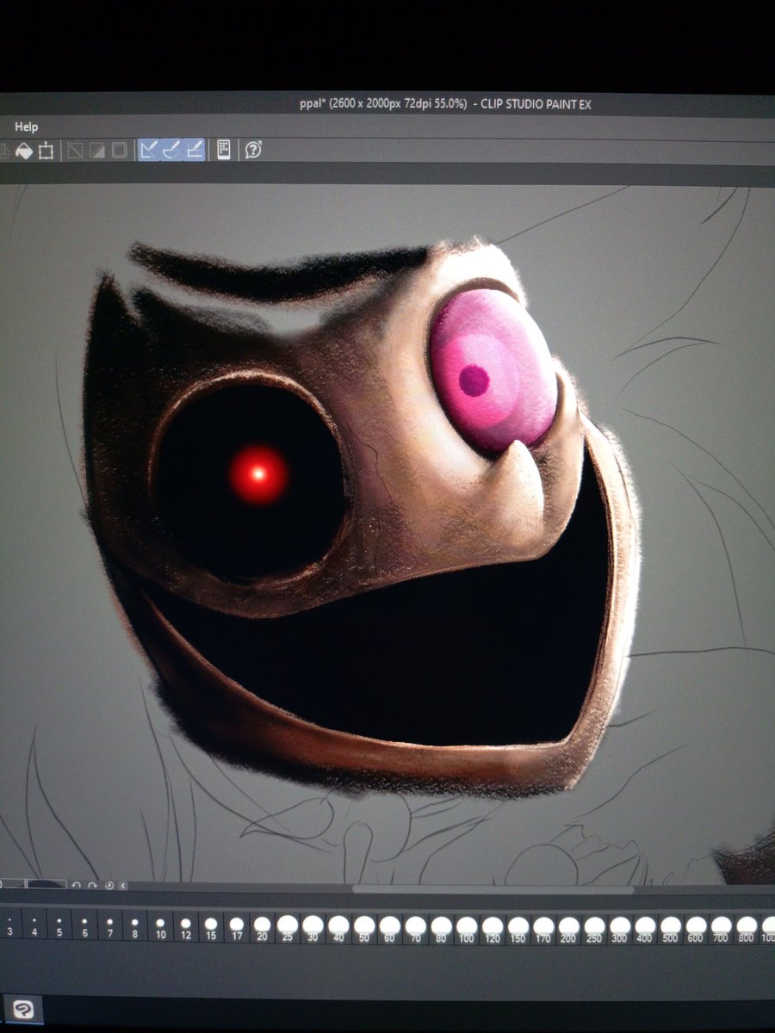This screenshot has height=1033, width=775.
Task: Rotate the canvas right using the bottom bar icon
Action: coord(93,885)
